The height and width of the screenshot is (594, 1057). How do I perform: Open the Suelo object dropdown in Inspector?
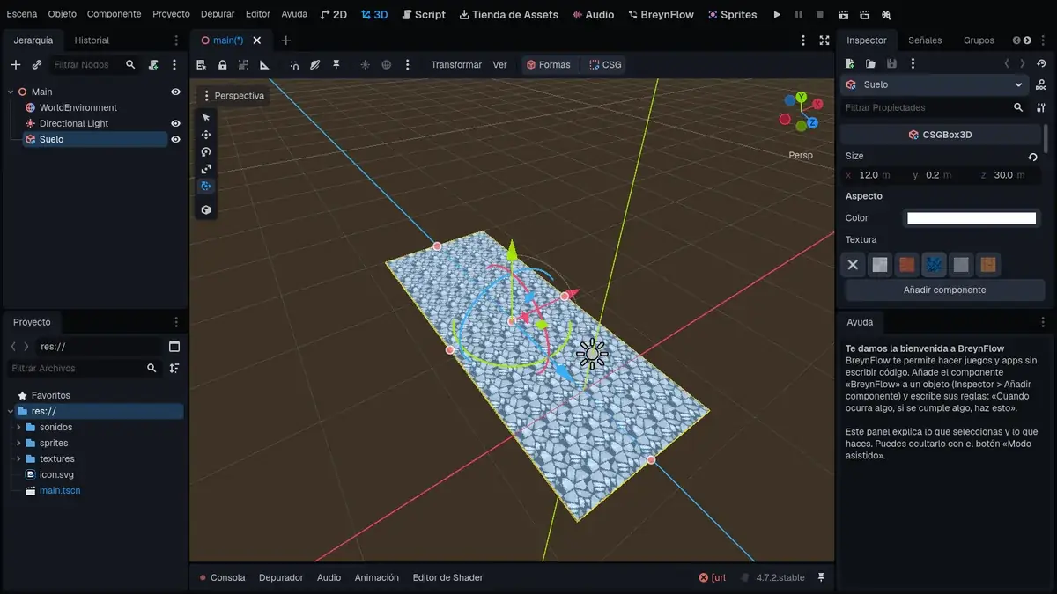(935, 84)
